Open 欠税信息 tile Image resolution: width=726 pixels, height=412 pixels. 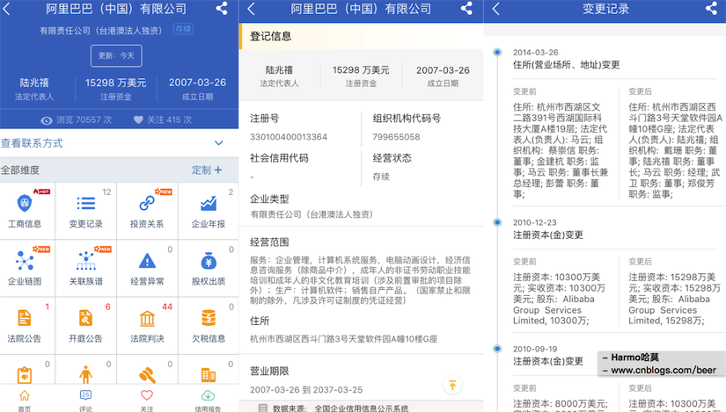209,326
